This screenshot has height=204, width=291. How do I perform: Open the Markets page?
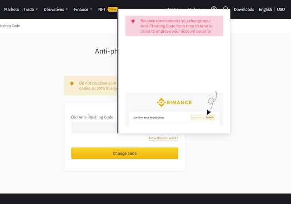(11, 10)
